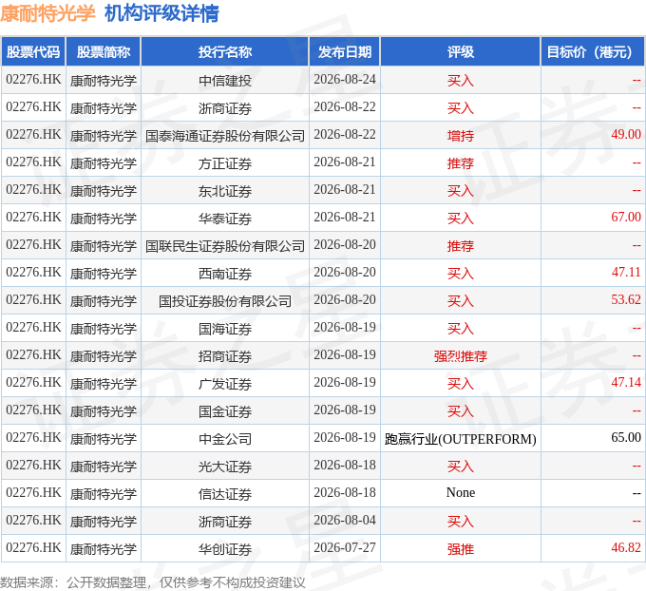This screenshot has height=591, width=646.
Task: Click the 康耐特光学 title heading
Action: point(47,13)
